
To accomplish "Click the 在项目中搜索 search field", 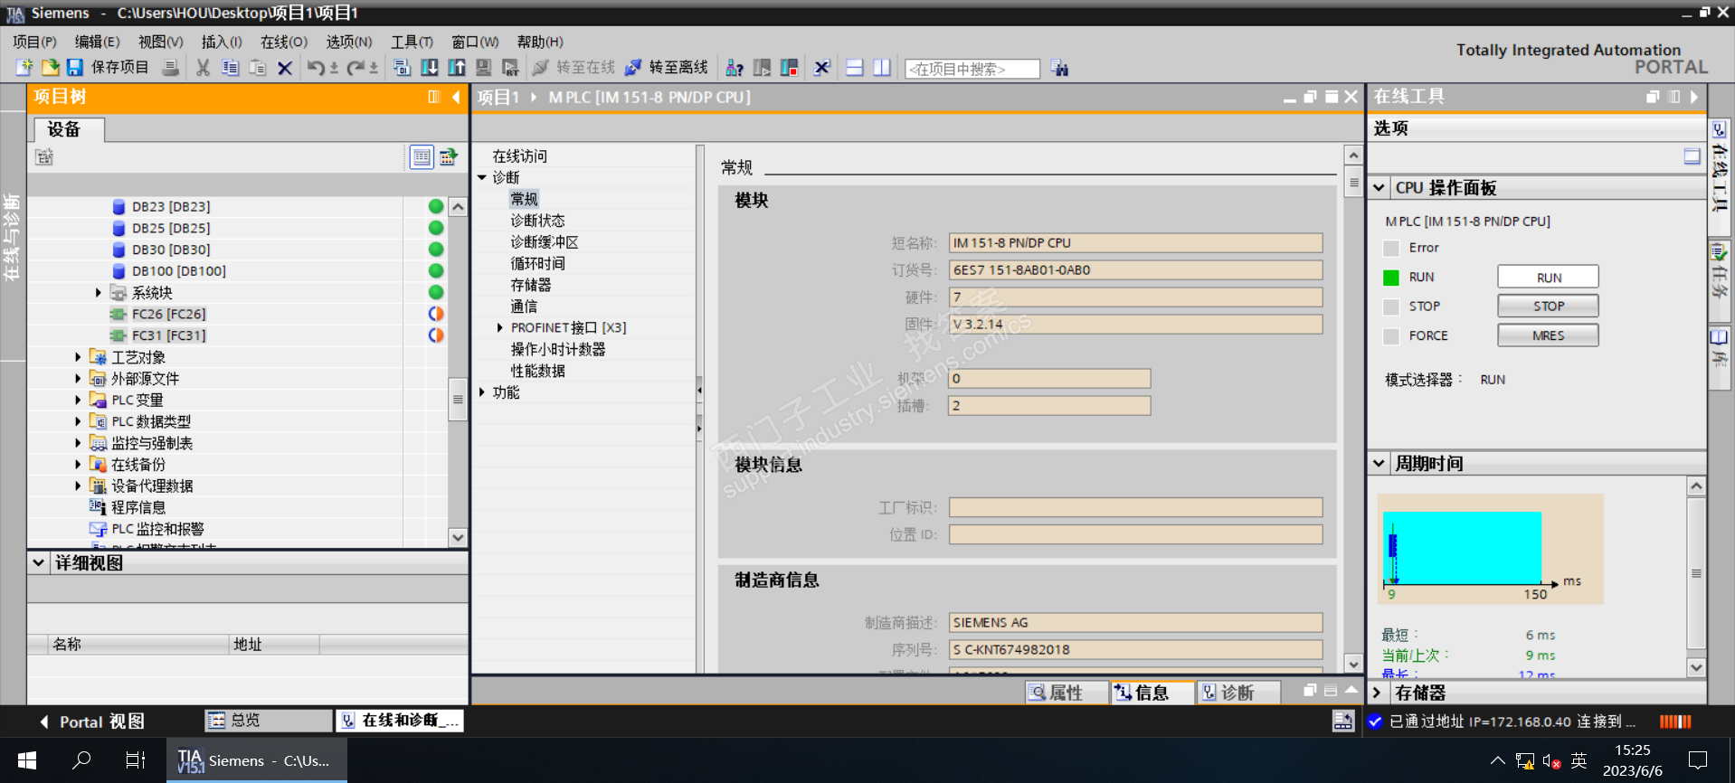I will tap(972, 69).
